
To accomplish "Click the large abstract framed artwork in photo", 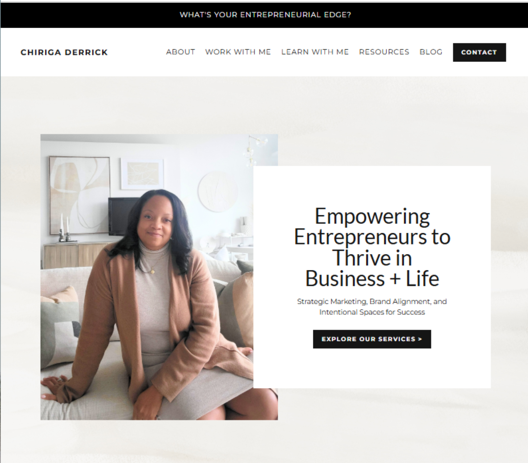I will tap(79, 195).
